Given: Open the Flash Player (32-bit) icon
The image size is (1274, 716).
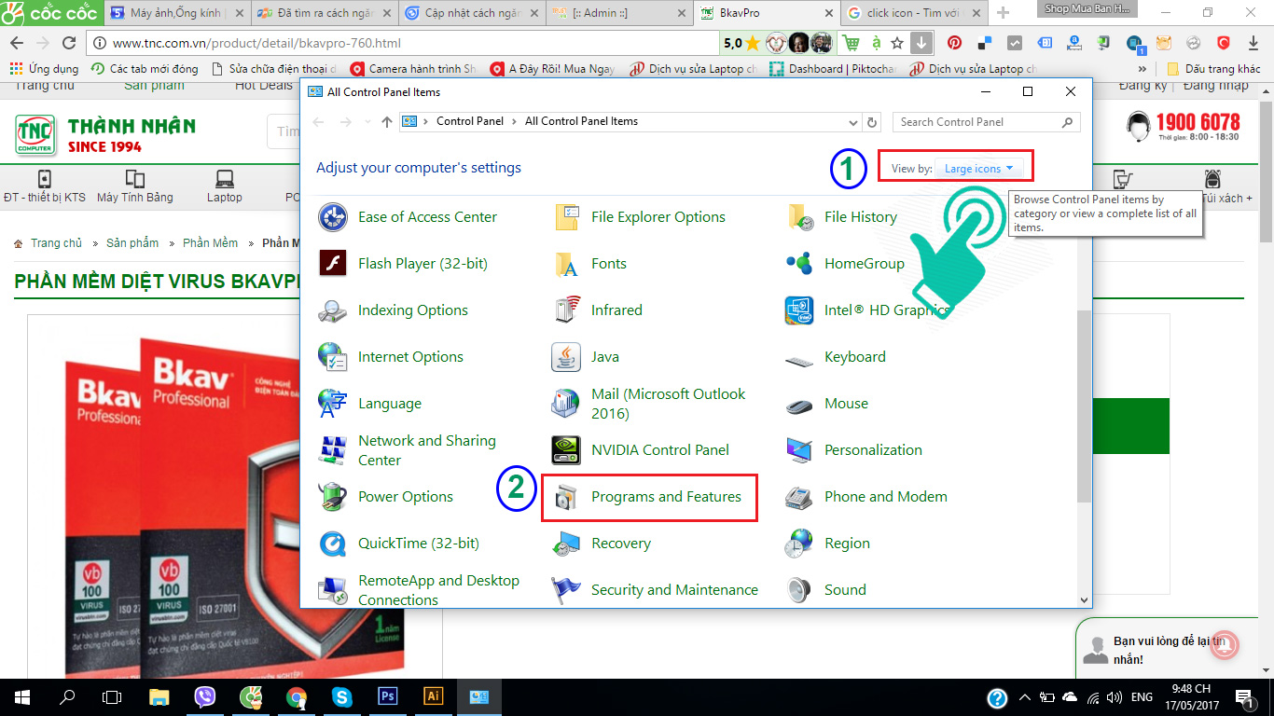Looking at the screenshot, I should [333, 264].
